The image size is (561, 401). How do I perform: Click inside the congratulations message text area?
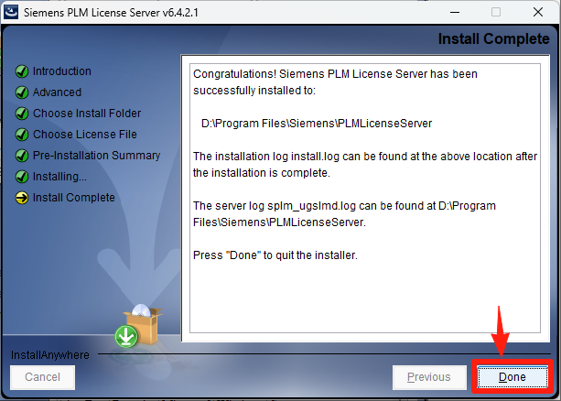click(x=365, y=199)
